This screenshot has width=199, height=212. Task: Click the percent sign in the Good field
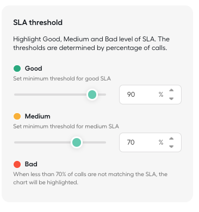[x=161, y=95]
